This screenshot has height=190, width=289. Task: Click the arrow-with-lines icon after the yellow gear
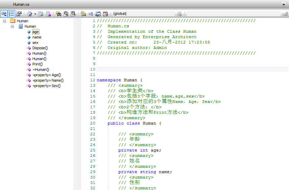(x=90, y=14)
